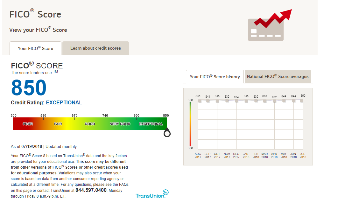Click the credit card with red arrow icon
Screen dimensions: 338x210
tap(270, 25)
